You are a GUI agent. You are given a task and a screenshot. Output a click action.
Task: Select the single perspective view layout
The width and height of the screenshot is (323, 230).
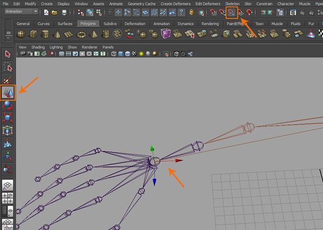8,185
